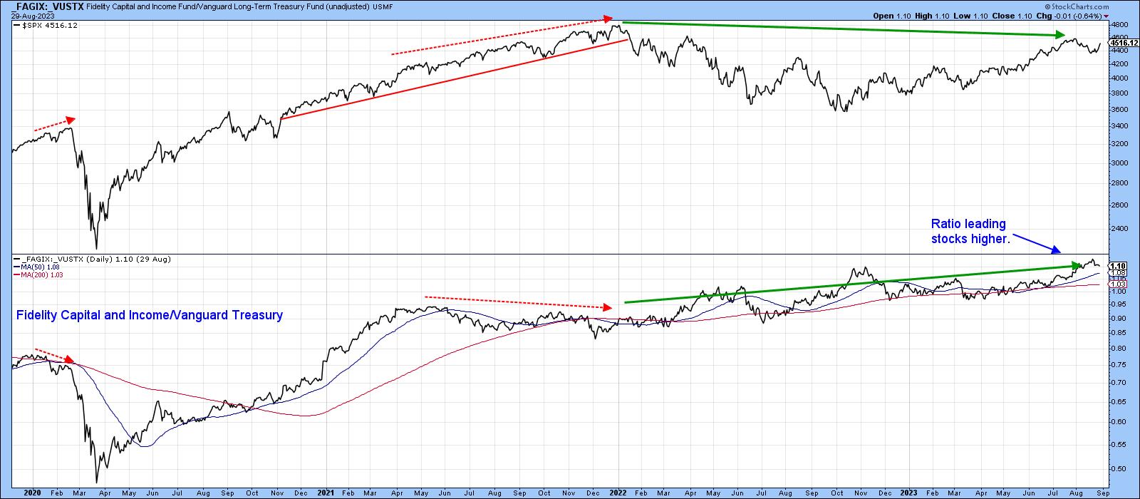The height and width of the screenshot is (499, 1140).
Task: Click the 2022 year label on the time axis
Action: coord(619,493)
